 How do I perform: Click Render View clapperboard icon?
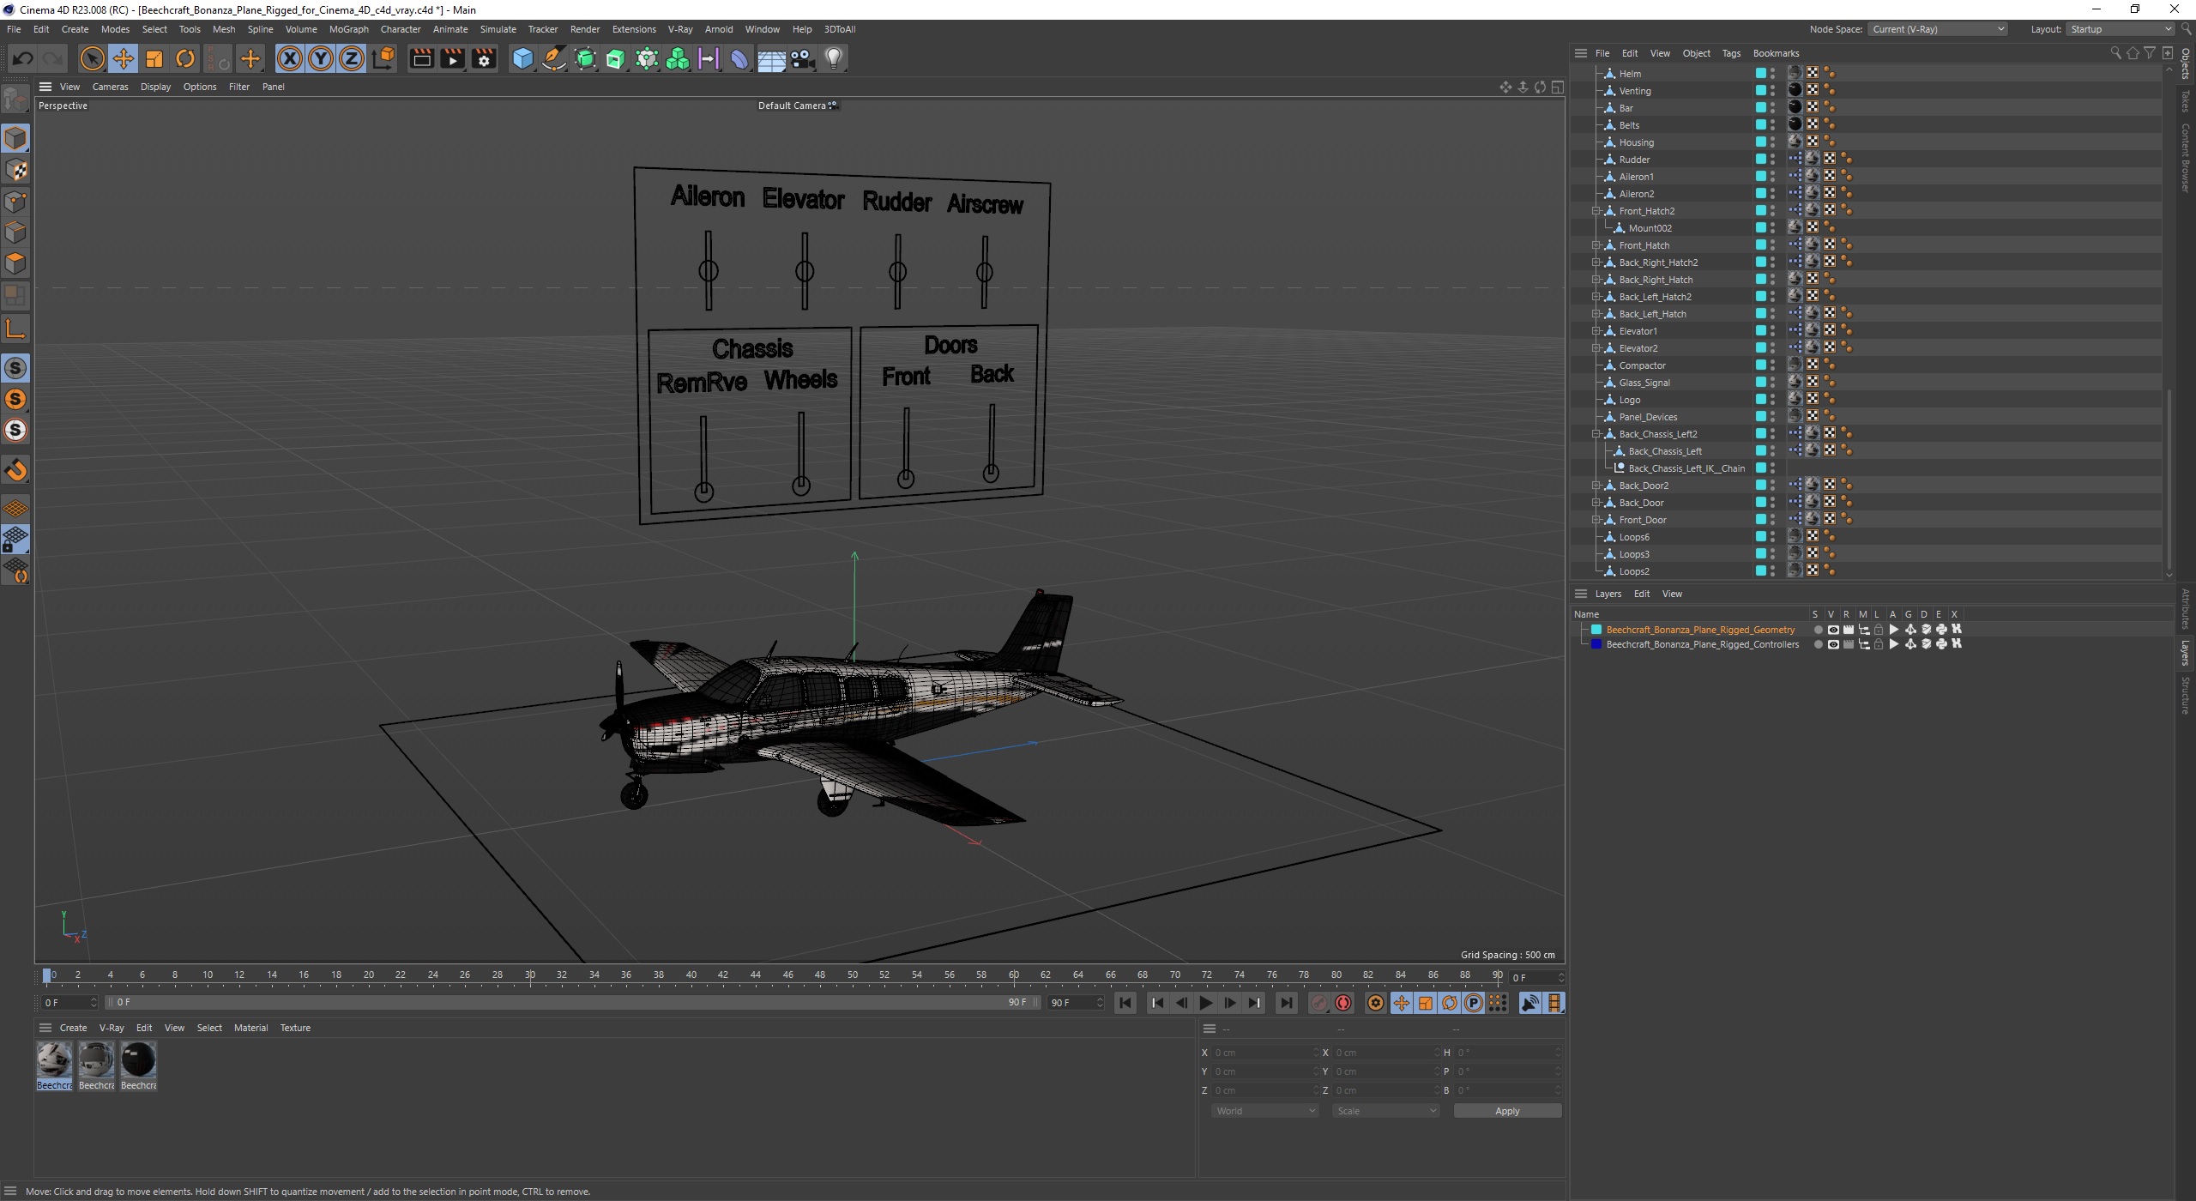coord(421,58)
